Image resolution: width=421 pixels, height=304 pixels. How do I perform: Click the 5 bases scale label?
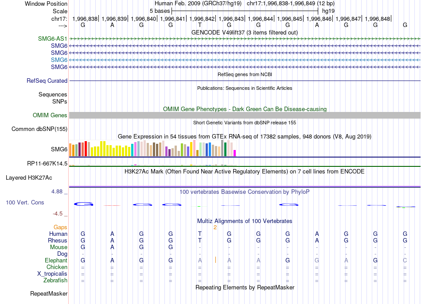pyautogui.click(x=160, y=11)
